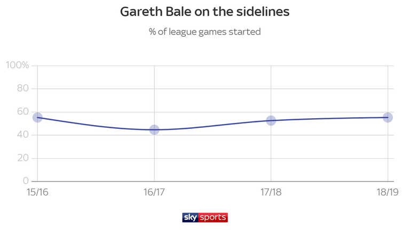Select the 16/17 x-axis label
The width and height of the screenshot is (410, 230).
pyautogui.click(x=154, y=192)
